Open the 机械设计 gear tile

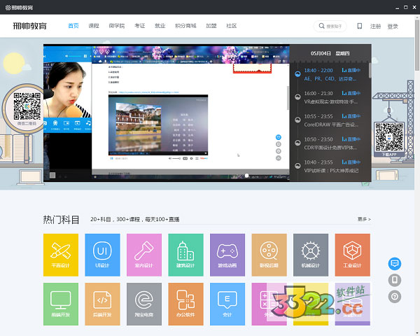(x=311, y=255)
